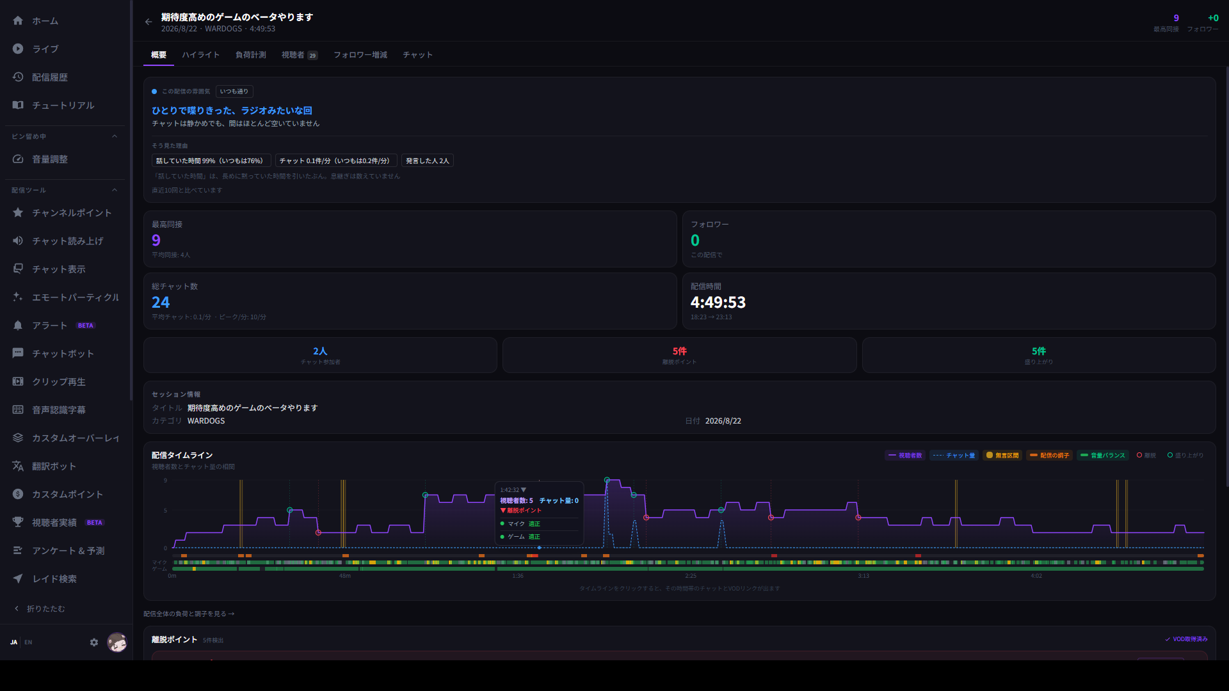The width and height of the screenshot is (1229, 691).
Task: Open the アラート bell icon
Action: click(x=18, y=325)
